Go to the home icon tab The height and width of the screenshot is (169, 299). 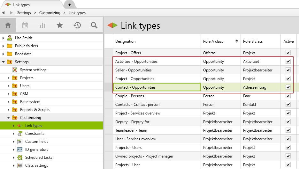pos(8,25)
